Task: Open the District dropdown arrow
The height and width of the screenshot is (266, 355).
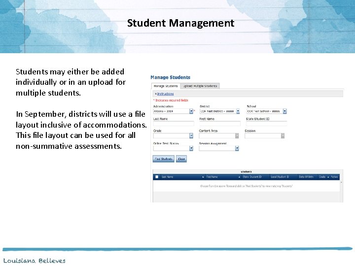Action: (x=238, y=111)
